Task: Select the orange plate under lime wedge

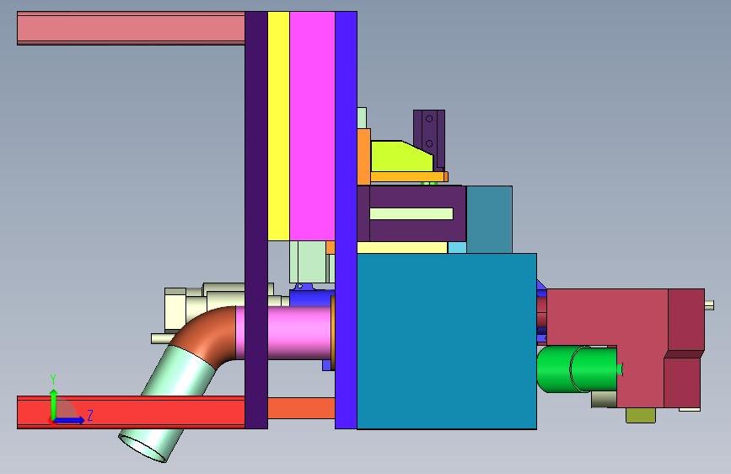Action: pos(409,177)
